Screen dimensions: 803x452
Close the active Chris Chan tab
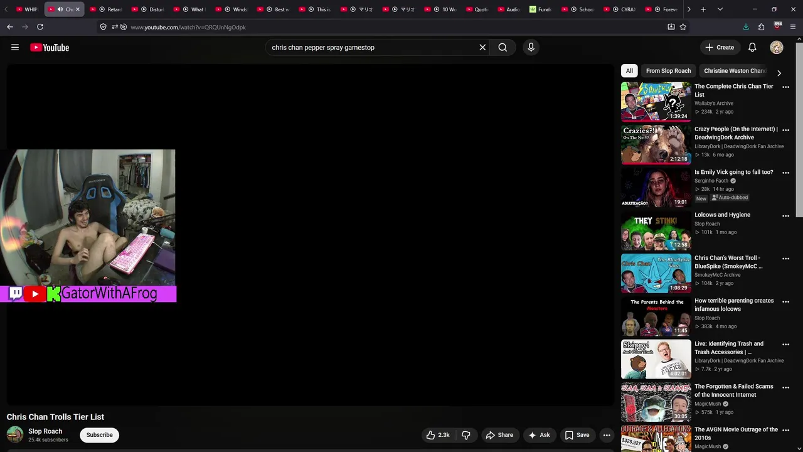click(78, 9)
